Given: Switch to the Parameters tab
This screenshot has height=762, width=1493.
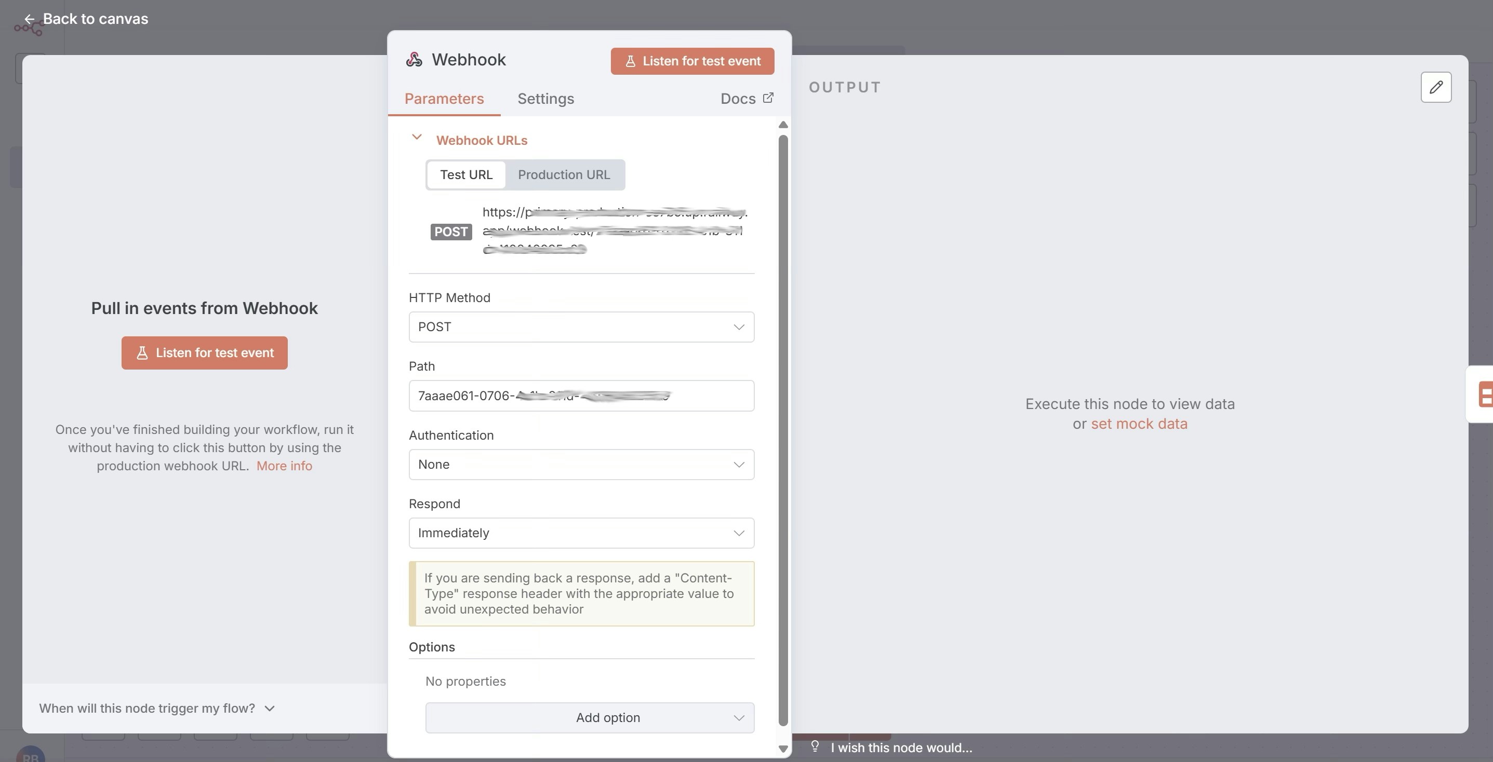Looking at the screenshot, I should (444, 99).
